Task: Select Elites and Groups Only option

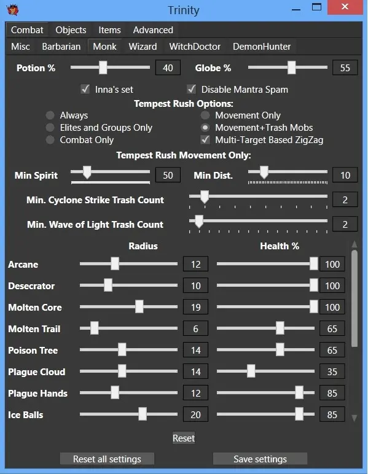Action: click(x=50, y=128)
